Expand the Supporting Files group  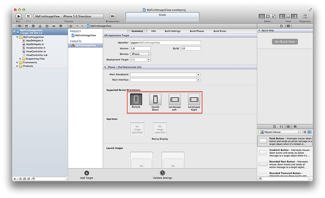[20, 59]
